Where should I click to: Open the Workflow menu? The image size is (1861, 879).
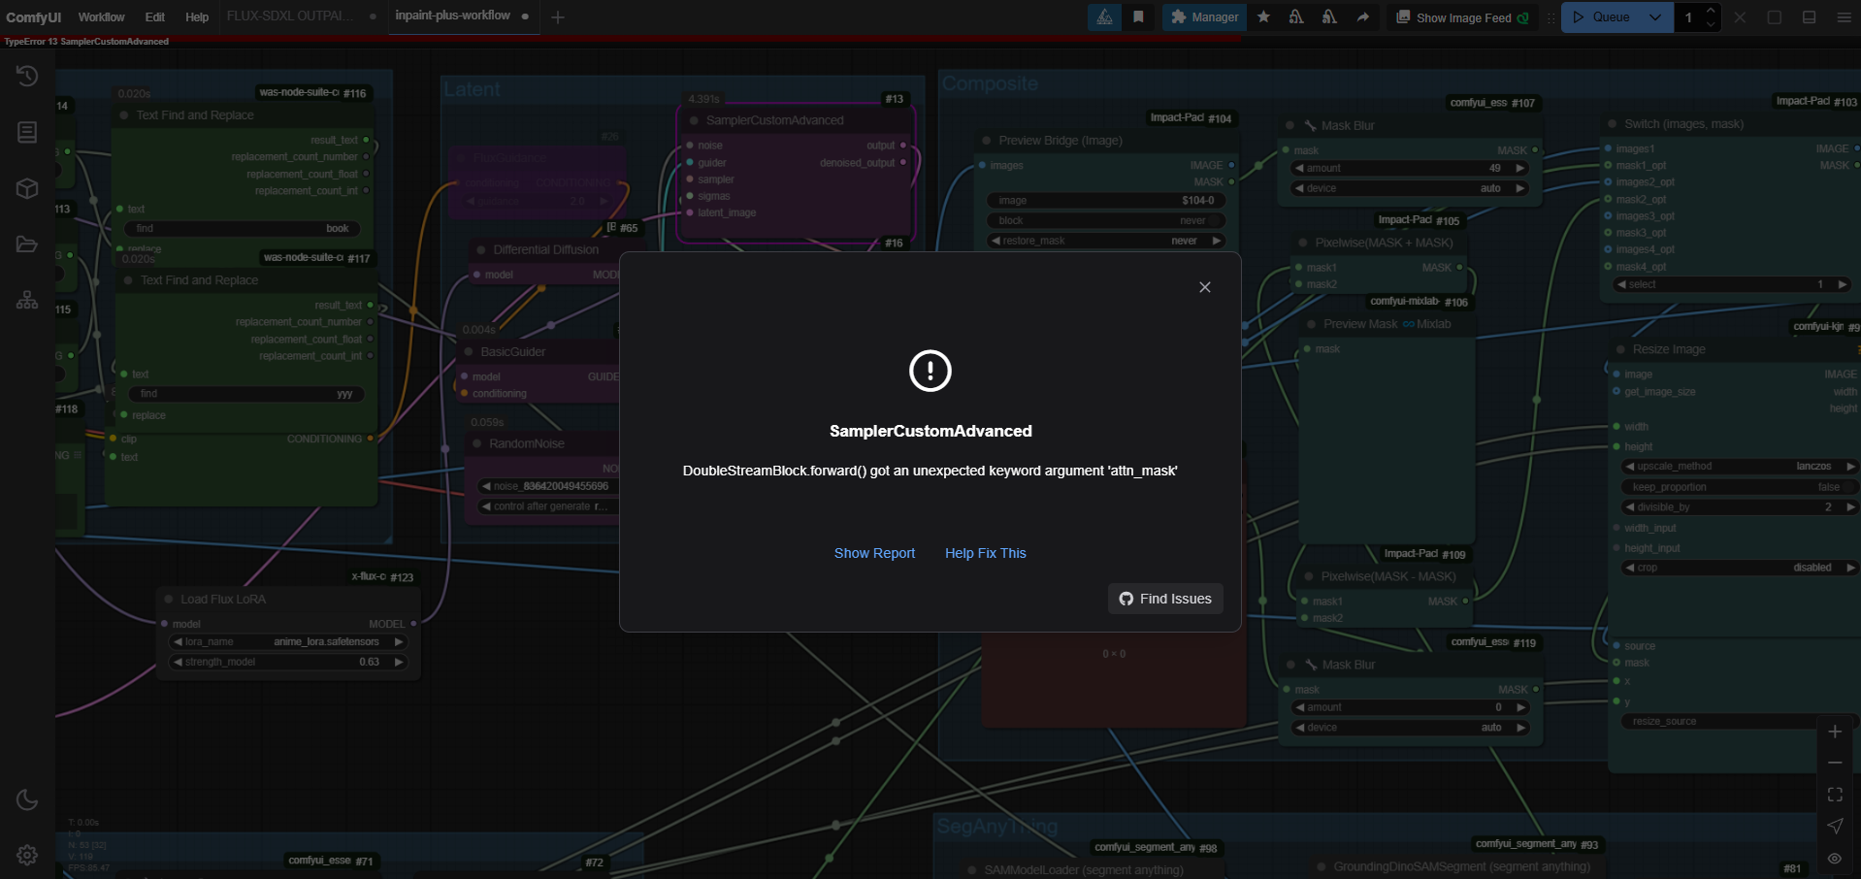[101, 17]
